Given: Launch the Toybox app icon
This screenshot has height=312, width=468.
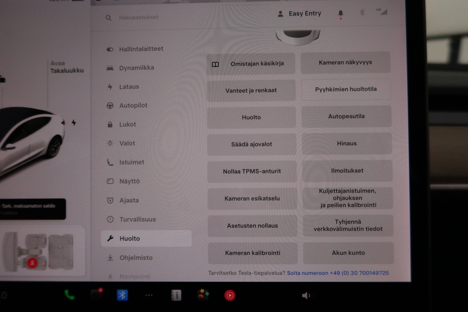Looking at the screenshot, I should (203, 295).
